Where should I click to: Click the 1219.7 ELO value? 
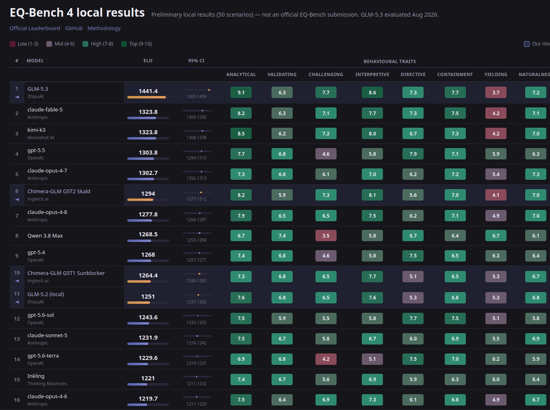pyautogui.click(x=148, y=399)
